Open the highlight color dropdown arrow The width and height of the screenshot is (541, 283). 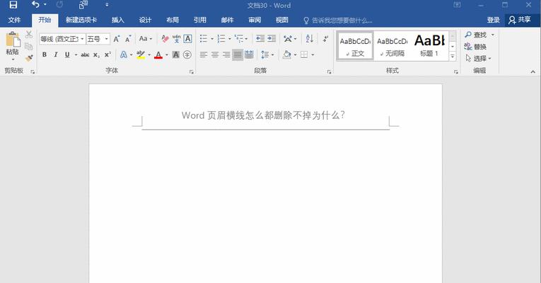click(x=149, y=54)
